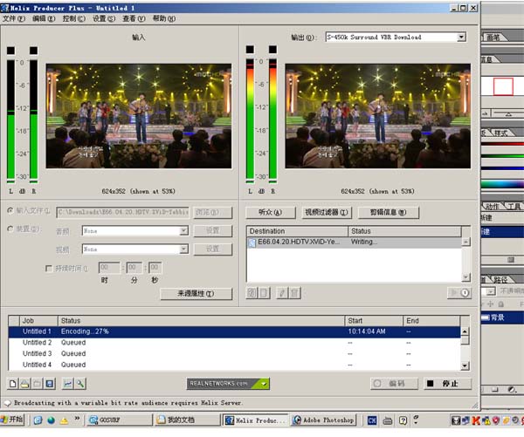Click the red color slider in Photoshop panel
The width and height of the screenshot is (524, 437).
click(x=502, y=144)
